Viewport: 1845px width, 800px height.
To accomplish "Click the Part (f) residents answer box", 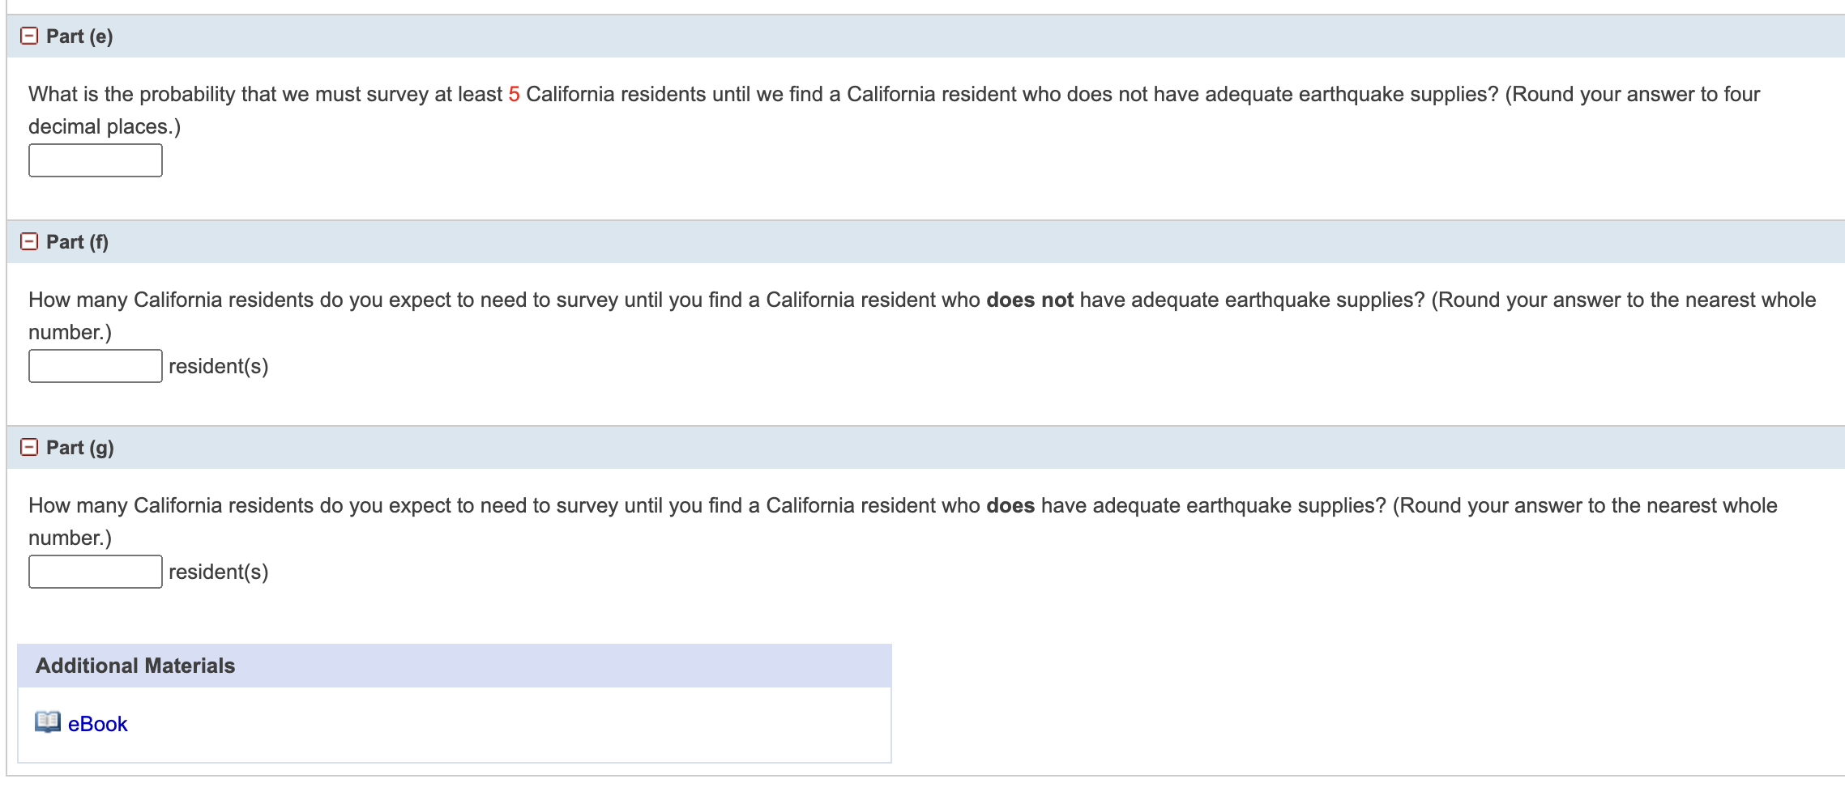I will (x=96, y=366).
